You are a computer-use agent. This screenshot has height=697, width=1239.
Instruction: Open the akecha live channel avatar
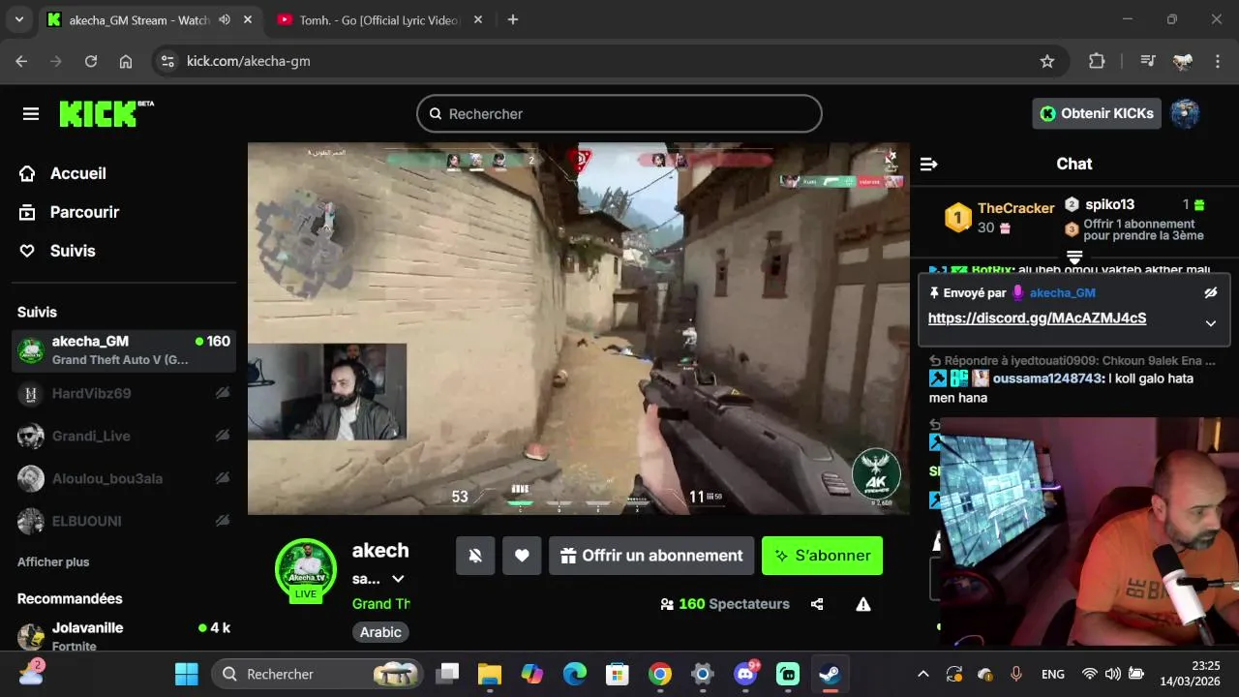click(306, 571)
